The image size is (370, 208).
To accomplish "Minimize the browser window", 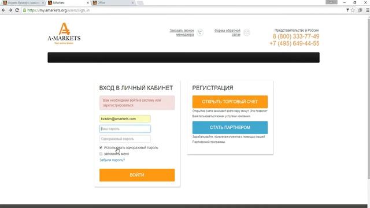I will (345, 2).
